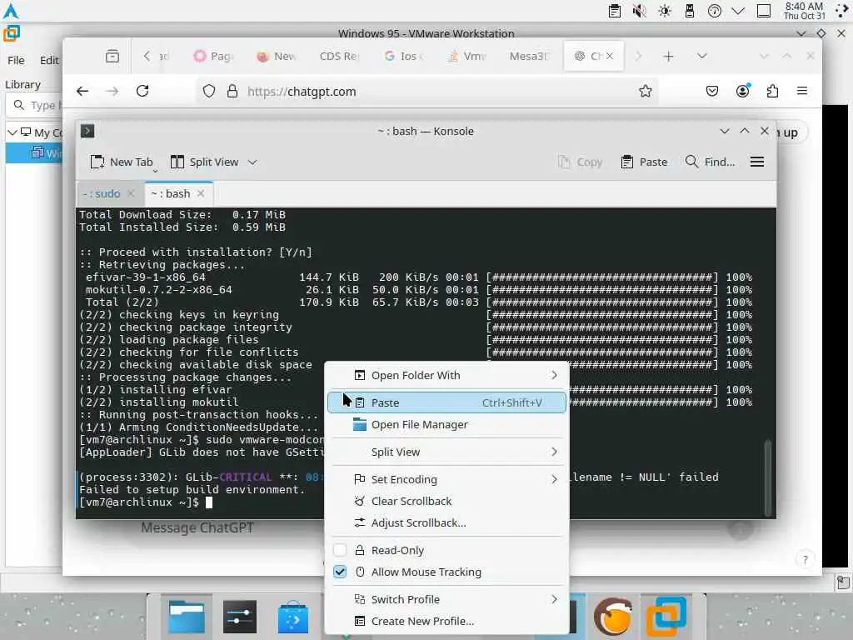Switch to the CDS Re browser tab

click(x=340, y=56)
